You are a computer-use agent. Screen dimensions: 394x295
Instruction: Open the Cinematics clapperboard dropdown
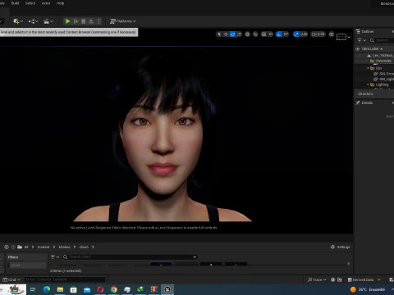click(48, 21)
